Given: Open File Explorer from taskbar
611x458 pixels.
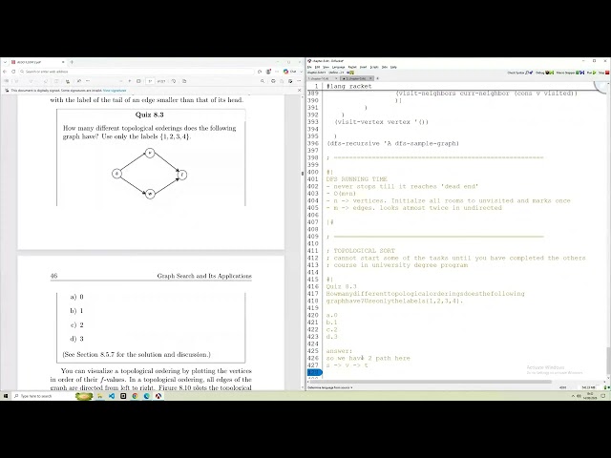Looking at the screenshot, I should (99, 396).
